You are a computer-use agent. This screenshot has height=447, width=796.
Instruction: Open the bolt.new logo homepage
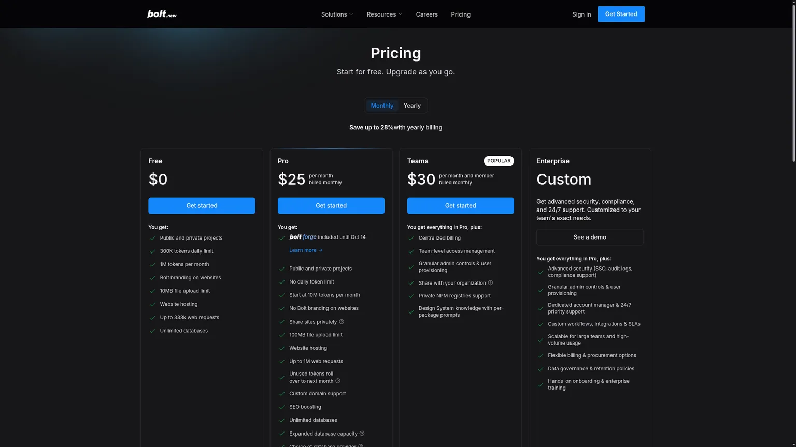click(162, 14)
